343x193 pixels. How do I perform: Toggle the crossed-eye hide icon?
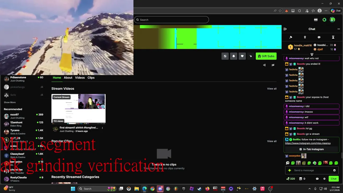(273, 65)
